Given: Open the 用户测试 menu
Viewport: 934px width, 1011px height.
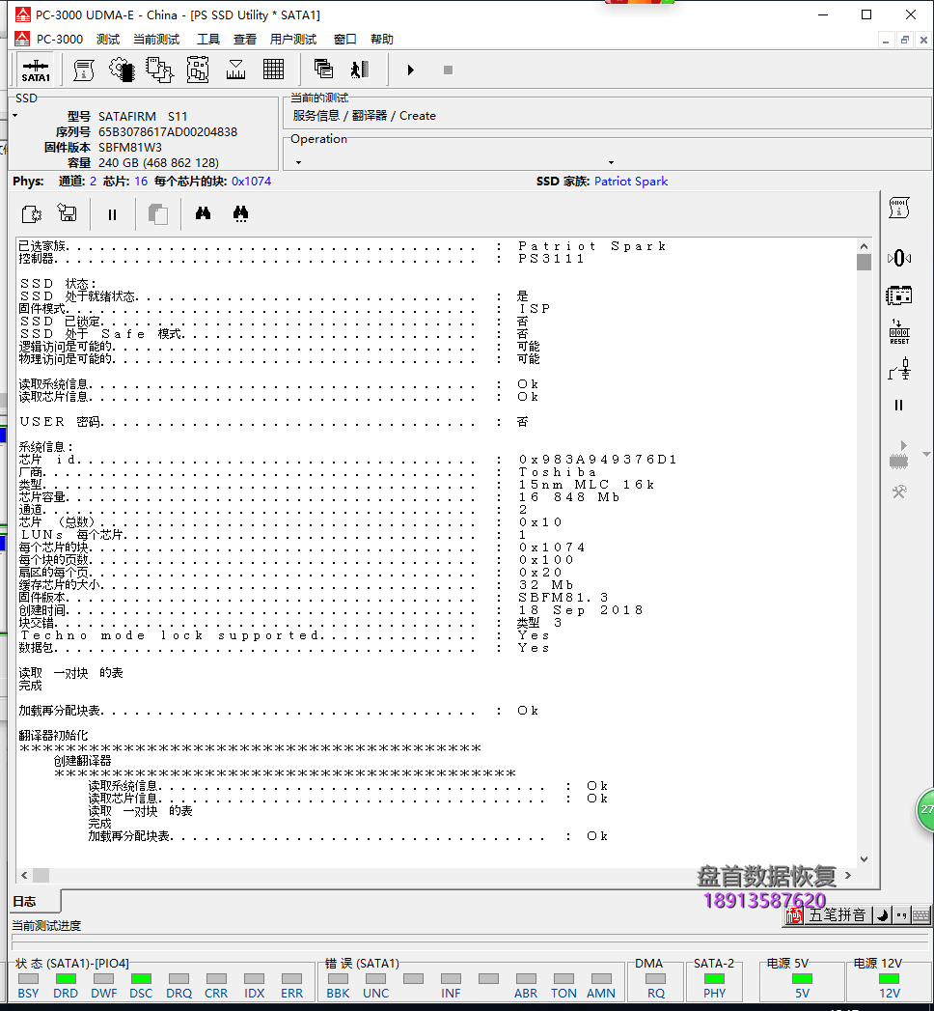Looking at the screenshot, I should click(x=293, y=40).
